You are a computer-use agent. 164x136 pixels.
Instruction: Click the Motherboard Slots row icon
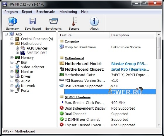pos(62,74)
